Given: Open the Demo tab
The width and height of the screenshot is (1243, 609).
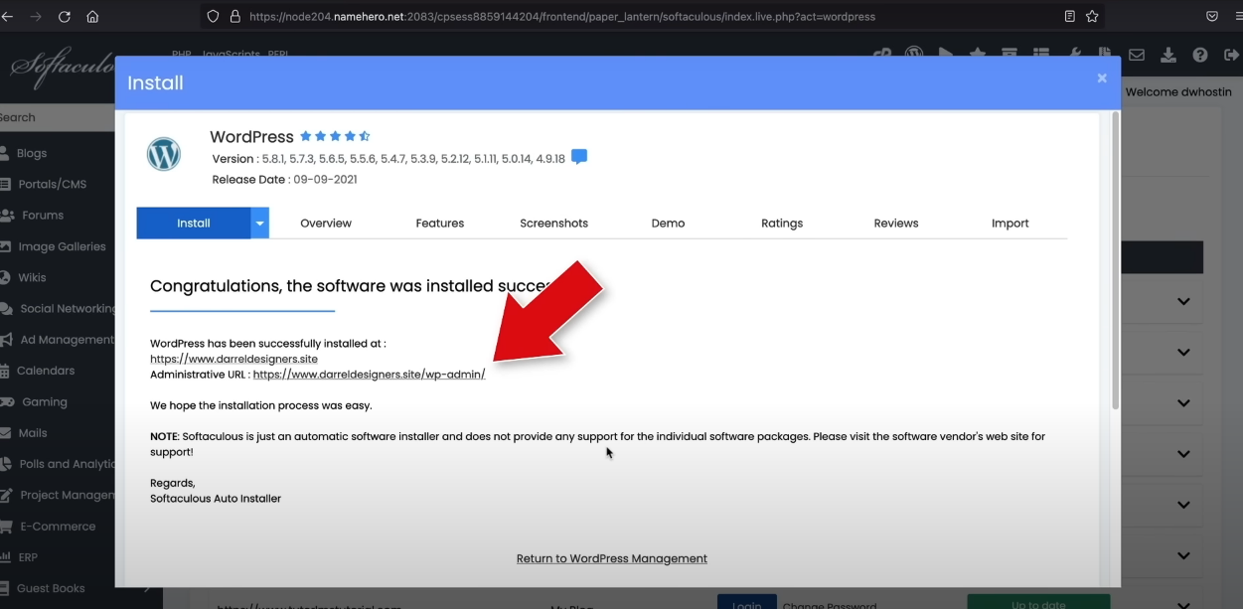Looking at the screenshot, I should point(668,224).
